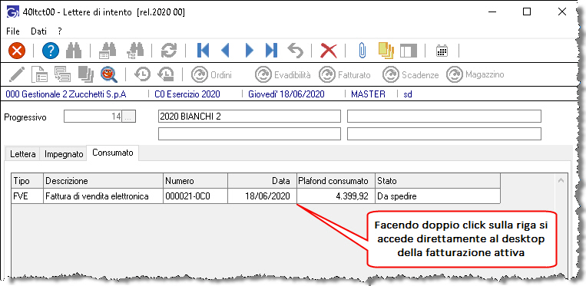This screenshot has width=586, height=286.
Task: Switch to the Lettera tab
Action: point(23,154)
